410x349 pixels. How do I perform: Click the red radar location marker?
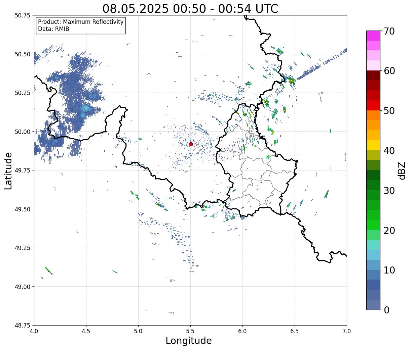pos(191,144)
